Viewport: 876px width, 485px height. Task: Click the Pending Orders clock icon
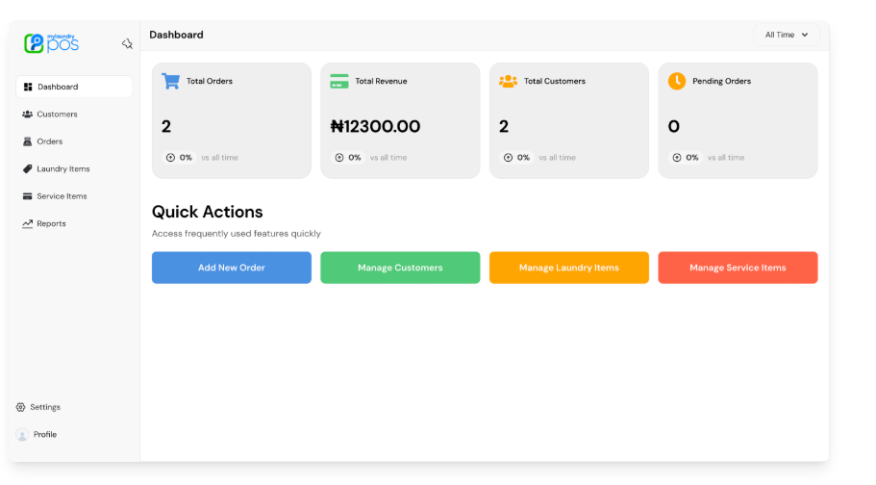point(677,81)
